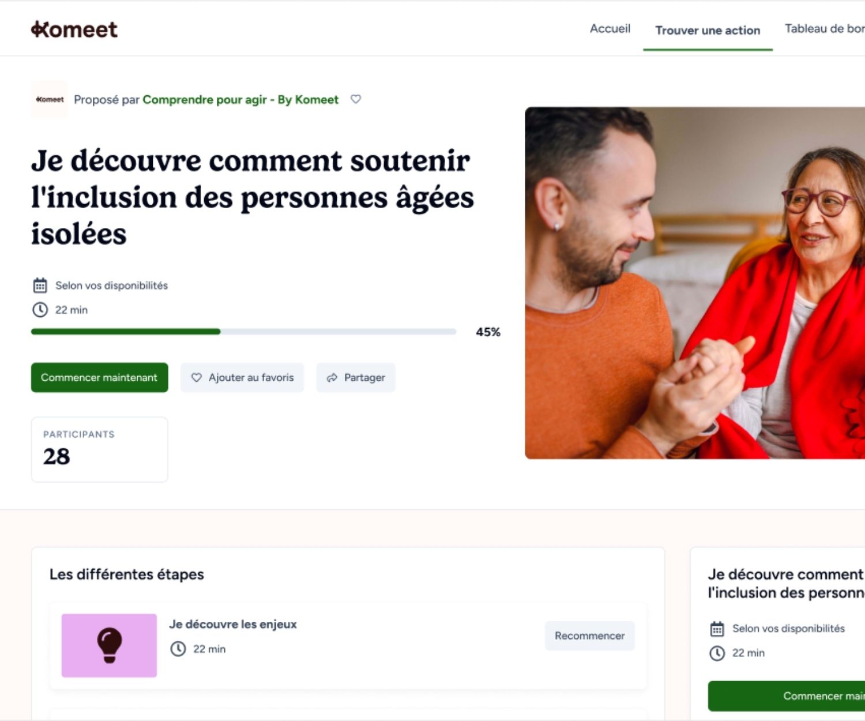Select the Trouver une action tab
The height and width of the screenshot is (721, 865).
[708, 31]
